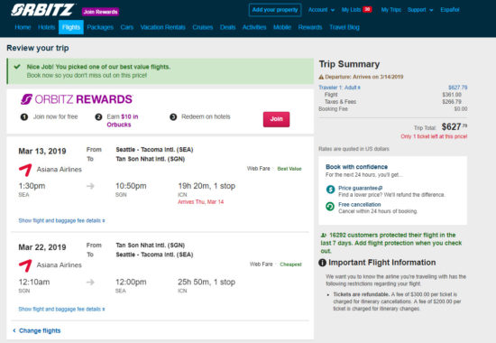Click the Important Flight Information info icon
496x343 pixels.
(x=322, y=263)
